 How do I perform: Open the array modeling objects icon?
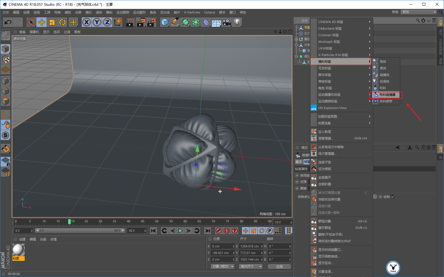click(196, 22)
